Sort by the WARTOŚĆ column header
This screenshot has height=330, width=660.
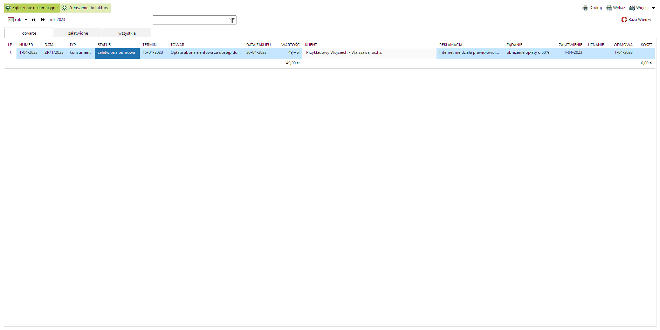click(x=290, y=45)
